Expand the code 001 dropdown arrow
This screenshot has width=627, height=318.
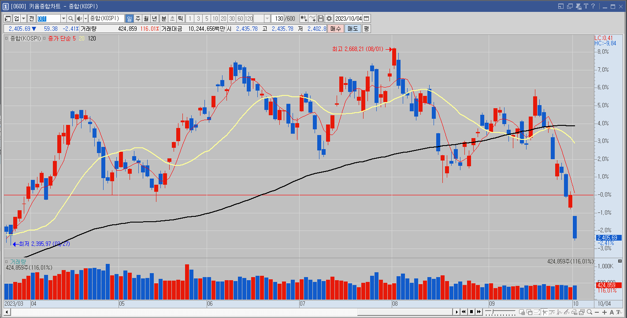tap(63, 18)
